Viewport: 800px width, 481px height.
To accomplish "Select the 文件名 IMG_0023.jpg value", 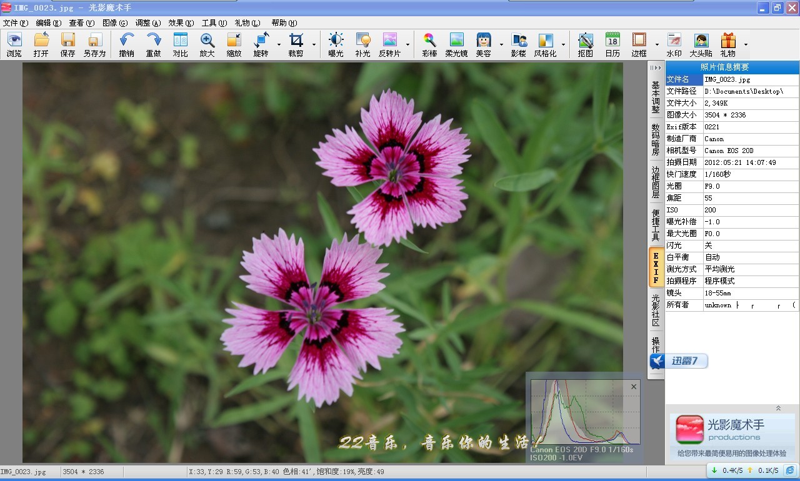I will (x=751, y=79).
